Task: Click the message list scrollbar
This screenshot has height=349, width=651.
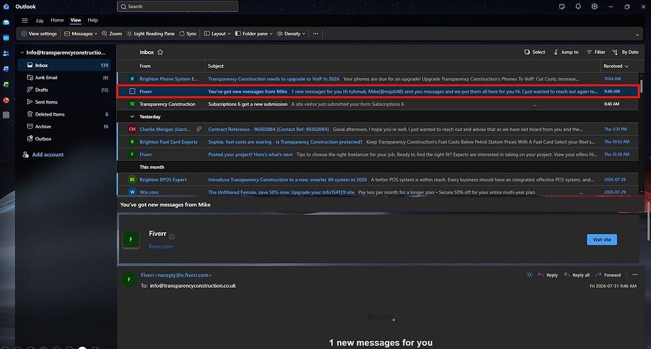Action: pyautogui.click(x=642, y=86)
